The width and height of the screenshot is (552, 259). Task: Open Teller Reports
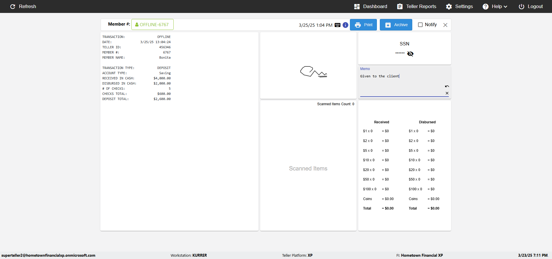tap(417, 6)
